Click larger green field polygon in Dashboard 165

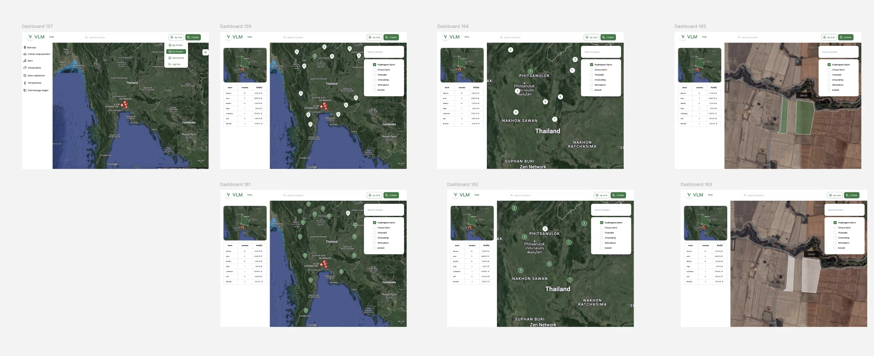804,117
